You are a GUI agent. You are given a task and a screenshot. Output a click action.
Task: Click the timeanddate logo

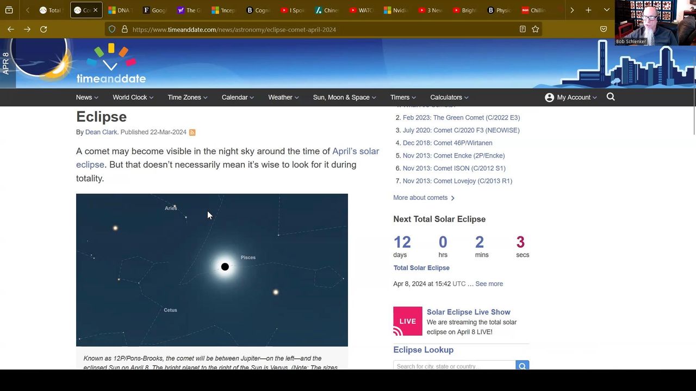tap(111, 64)
